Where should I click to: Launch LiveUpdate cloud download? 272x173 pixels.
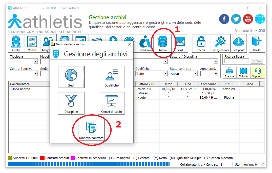pyautogui.click(x=239, y=44)
